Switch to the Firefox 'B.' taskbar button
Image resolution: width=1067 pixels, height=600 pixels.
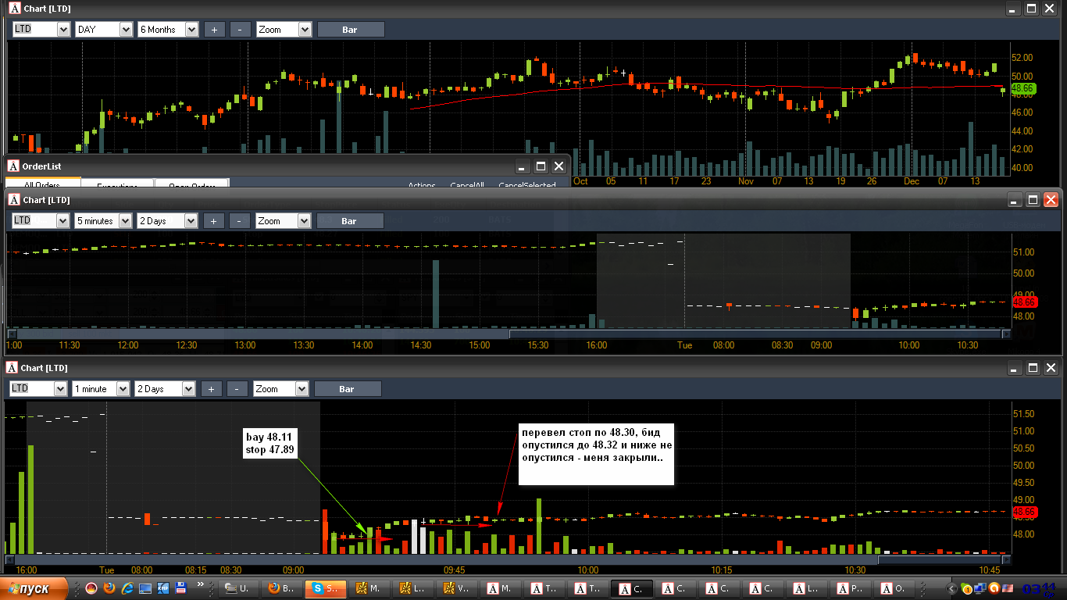coord(282,588)
